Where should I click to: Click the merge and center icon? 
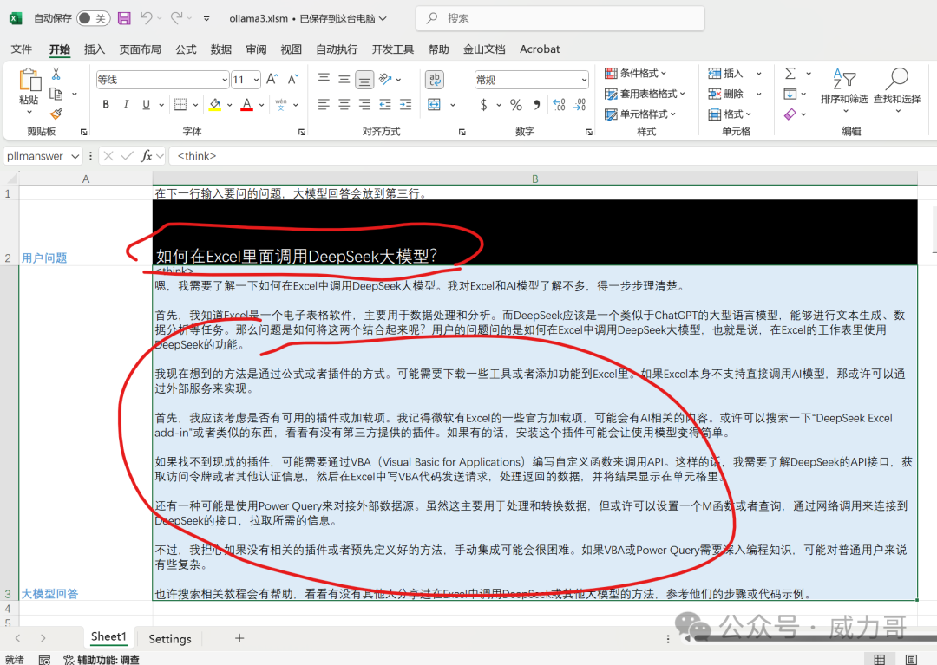(434, 104)
